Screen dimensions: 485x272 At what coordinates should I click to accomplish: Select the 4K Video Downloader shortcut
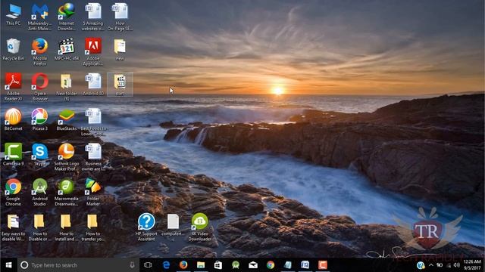tap(199, 227)
